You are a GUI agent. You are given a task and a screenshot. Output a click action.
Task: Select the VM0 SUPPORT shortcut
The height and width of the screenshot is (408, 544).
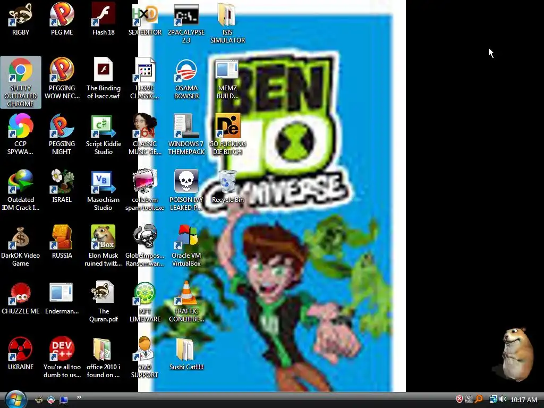point(144,358)
